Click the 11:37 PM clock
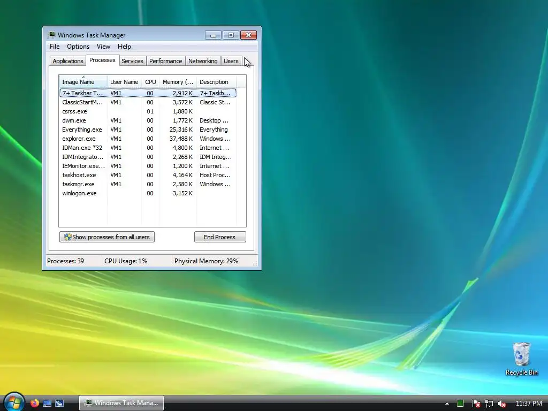The height and width of the screenshot is (411, 548). pos(529,404)
